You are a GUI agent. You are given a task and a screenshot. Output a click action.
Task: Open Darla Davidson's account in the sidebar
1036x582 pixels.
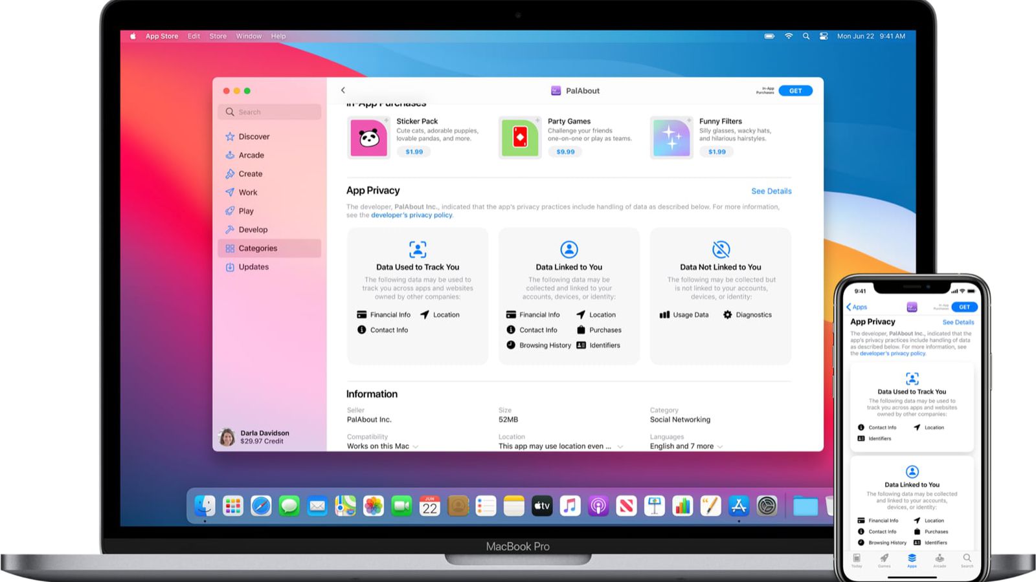coord(255,437)
